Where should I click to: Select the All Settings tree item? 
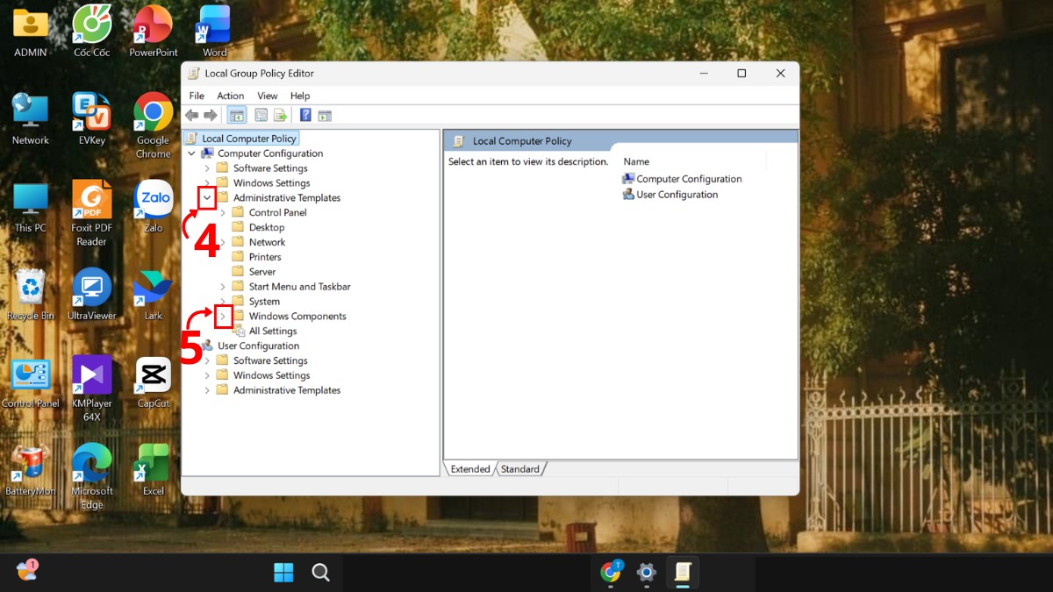273,331
